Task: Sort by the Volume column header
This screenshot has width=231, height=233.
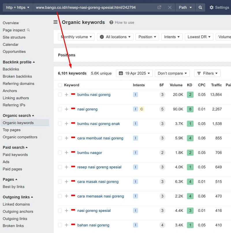Action: coord(176,85)
